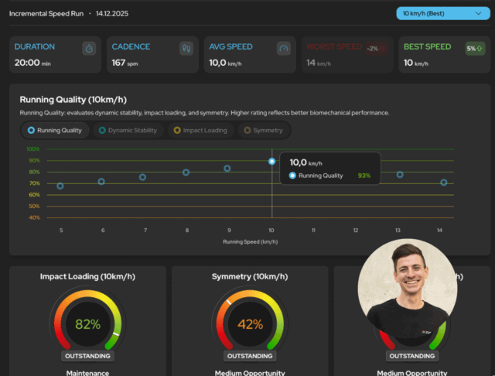Click the -2% badge on Worst Speed
The image size is (495, 376).
[377, 49]
